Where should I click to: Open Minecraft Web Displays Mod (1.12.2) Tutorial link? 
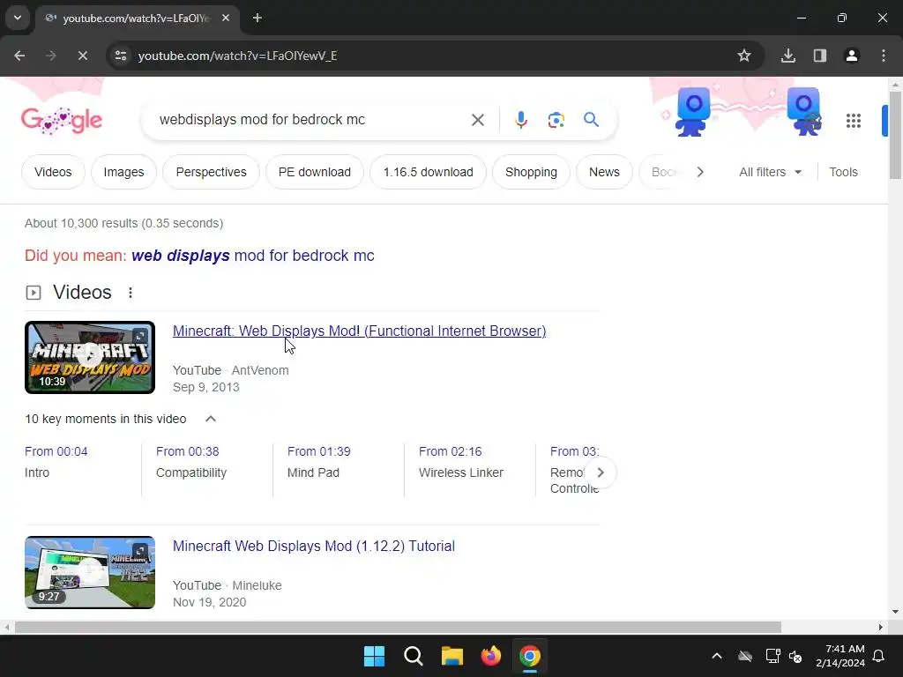pyautogui.click(x=314, y=547)
